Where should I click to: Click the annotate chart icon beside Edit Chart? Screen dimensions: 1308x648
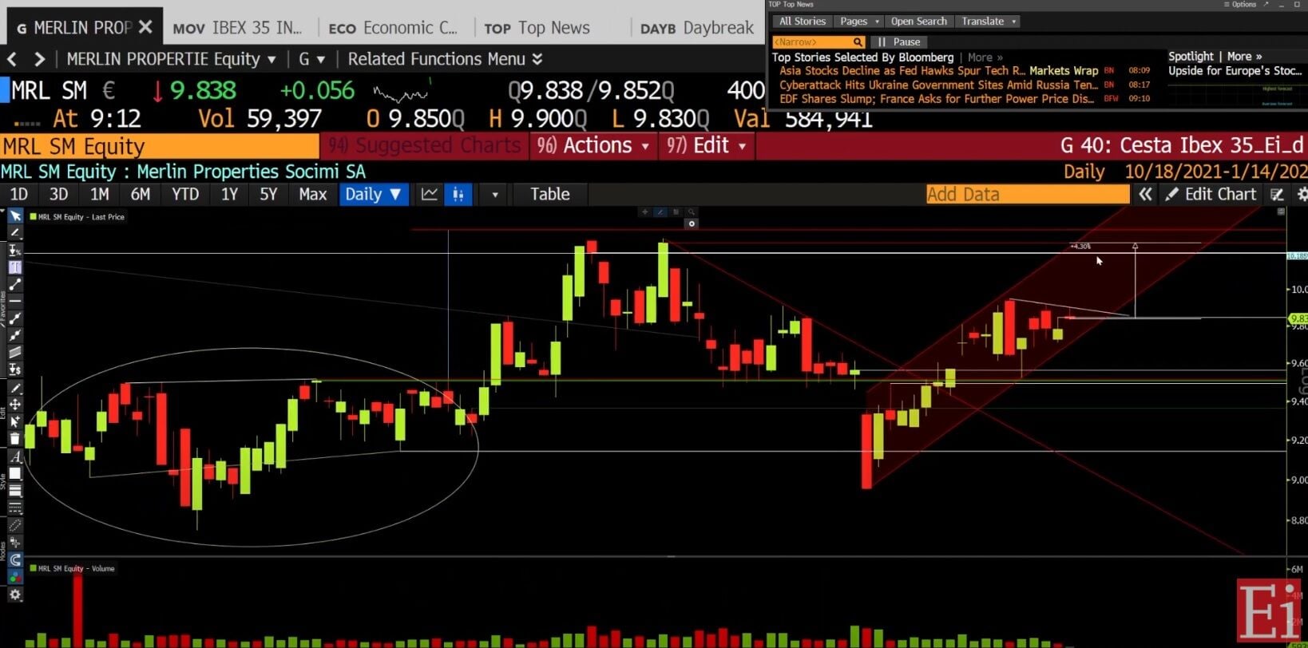pos(1278,194)
